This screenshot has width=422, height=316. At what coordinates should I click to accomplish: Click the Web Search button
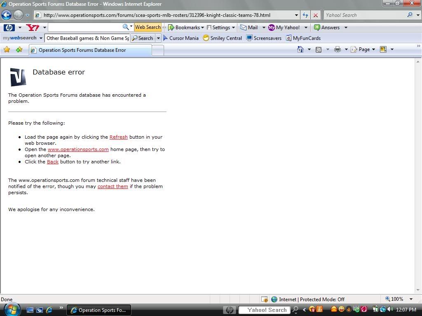(x=148, y=28)
